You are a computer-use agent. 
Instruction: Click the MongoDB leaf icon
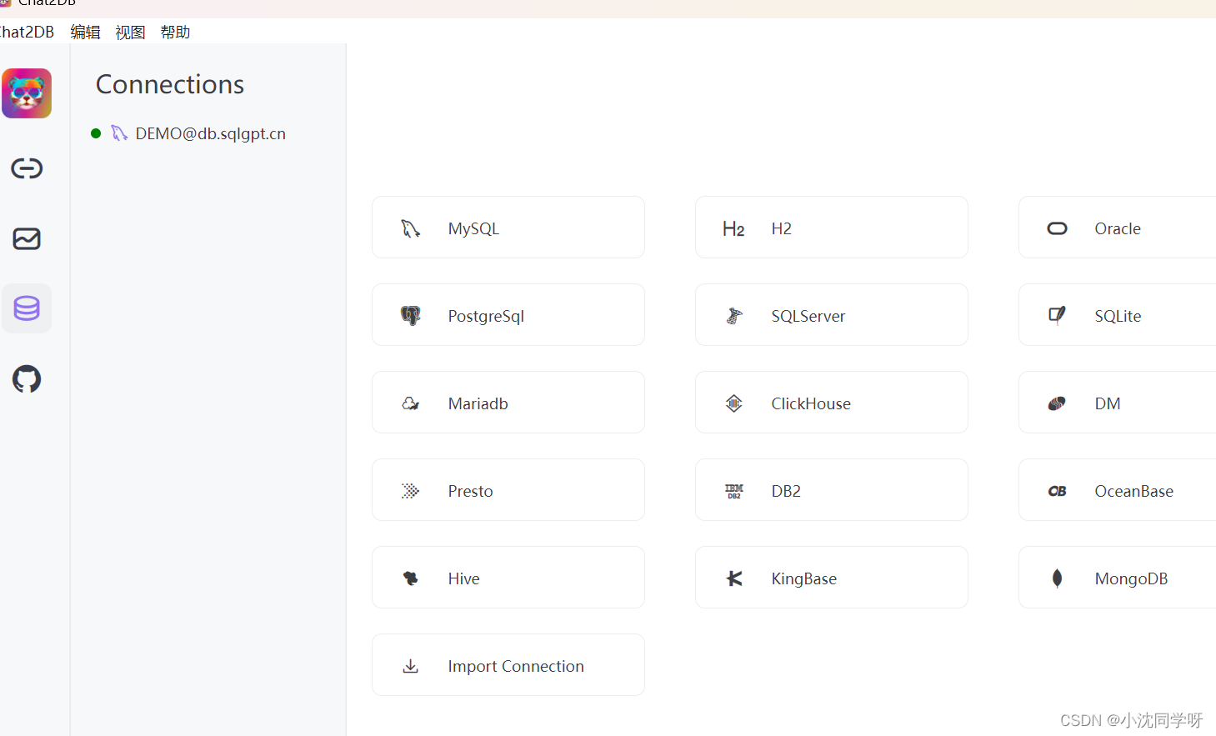(1057, 578)
